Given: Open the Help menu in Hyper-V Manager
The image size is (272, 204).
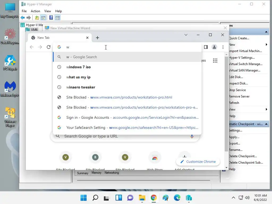Looking at the screenshot, I should (x=58, y=11).
